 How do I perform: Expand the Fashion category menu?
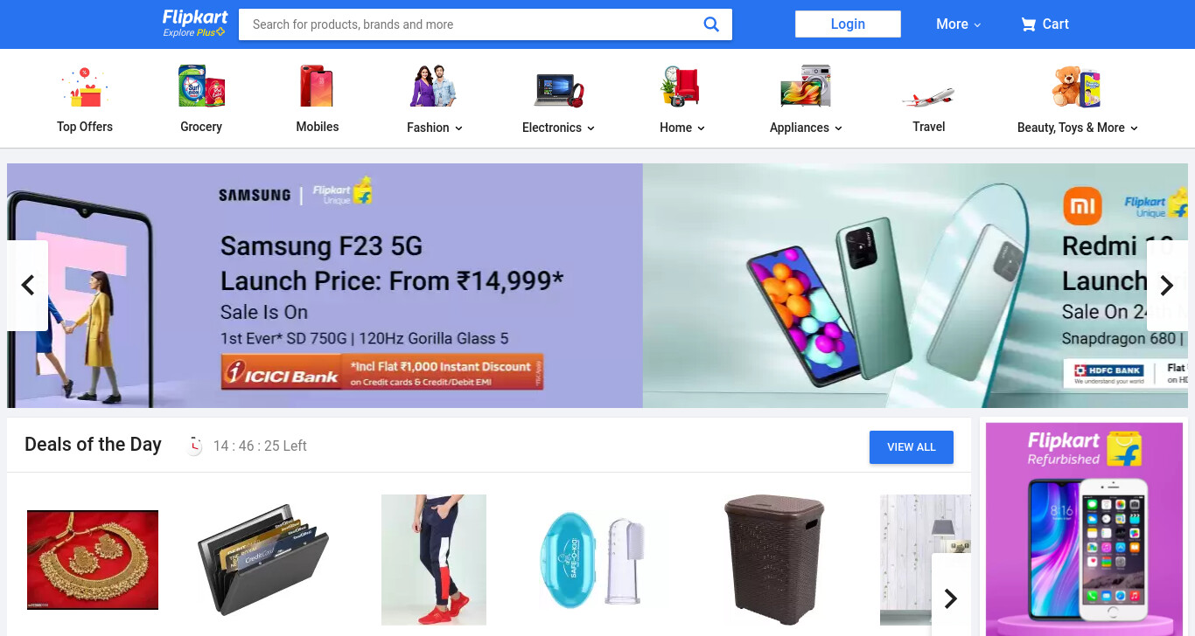435,128
